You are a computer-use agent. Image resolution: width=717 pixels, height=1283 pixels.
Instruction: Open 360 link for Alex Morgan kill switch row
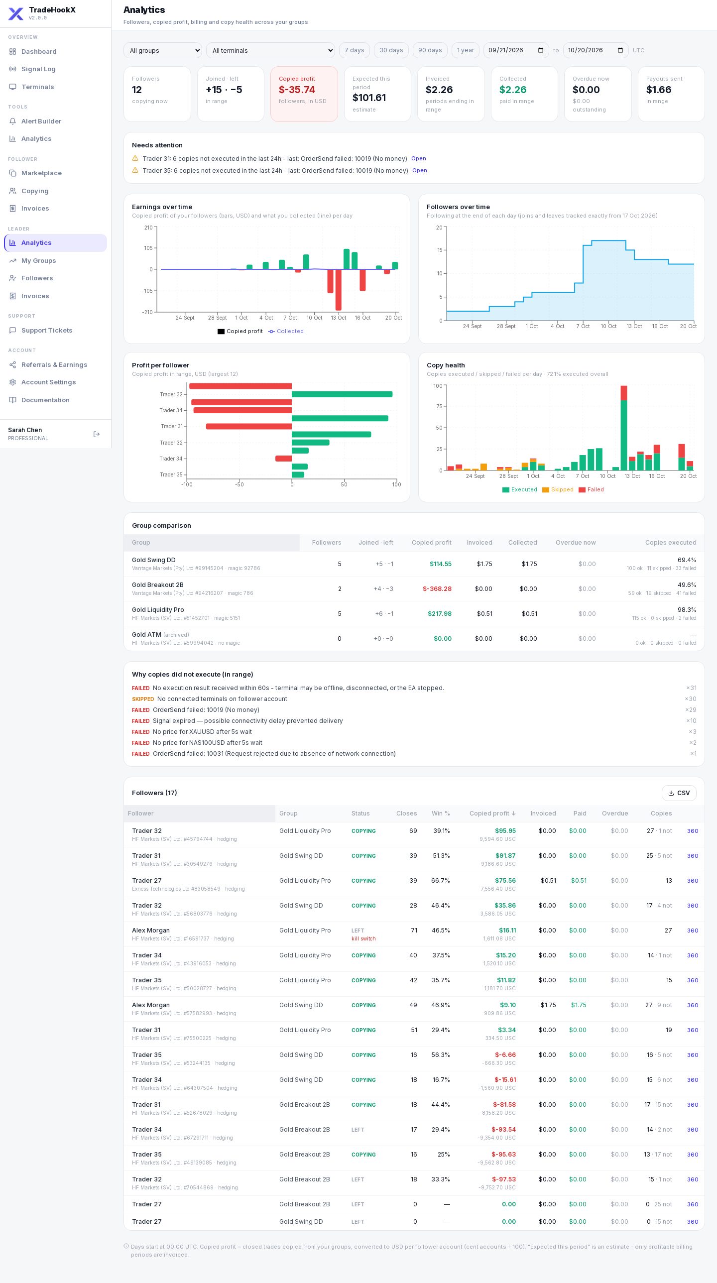[693, 931]
